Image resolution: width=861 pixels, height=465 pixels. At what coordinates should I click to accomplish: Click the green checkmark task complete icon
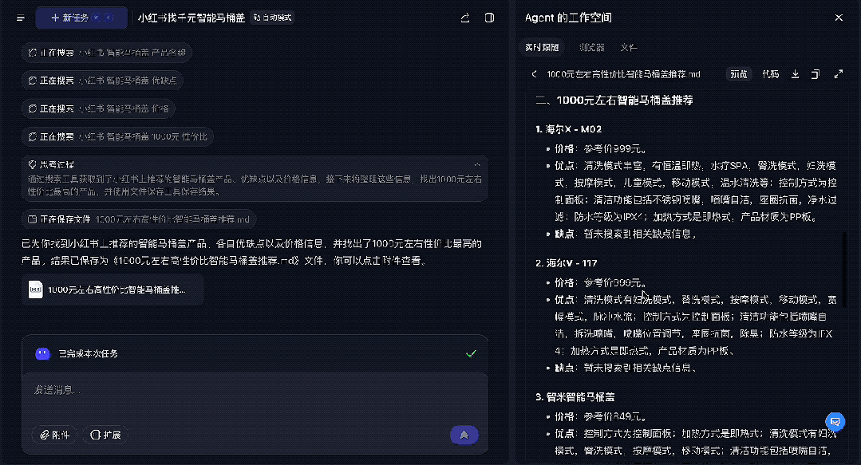[x=471, y=353]
